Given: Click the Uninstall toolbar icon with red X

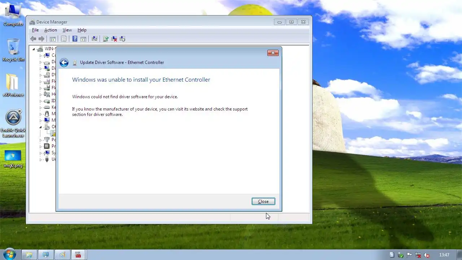Looking at the screenshot, I should 114,39.
